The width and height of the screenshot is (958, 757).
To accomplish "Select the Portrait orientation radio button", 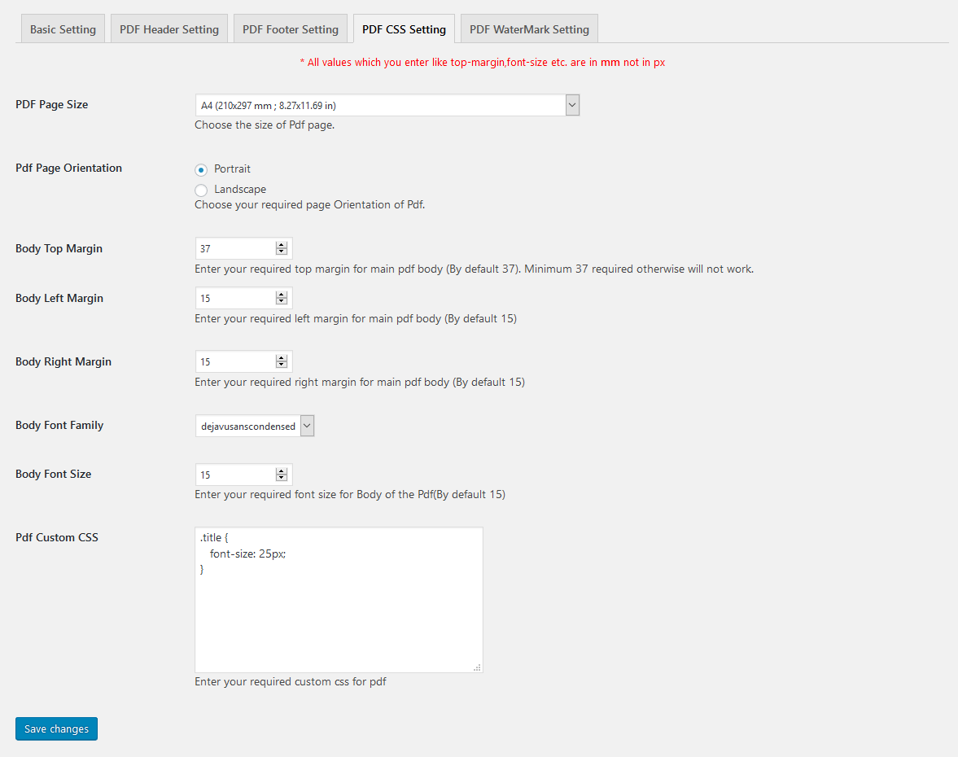I will (x=201, y=170).
